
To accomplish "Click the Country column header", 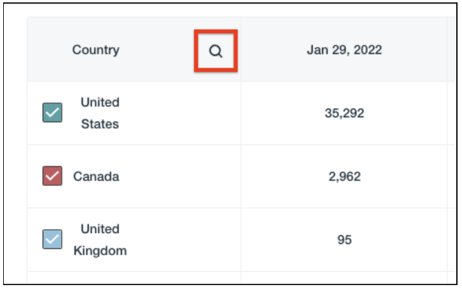I will 95,50.
